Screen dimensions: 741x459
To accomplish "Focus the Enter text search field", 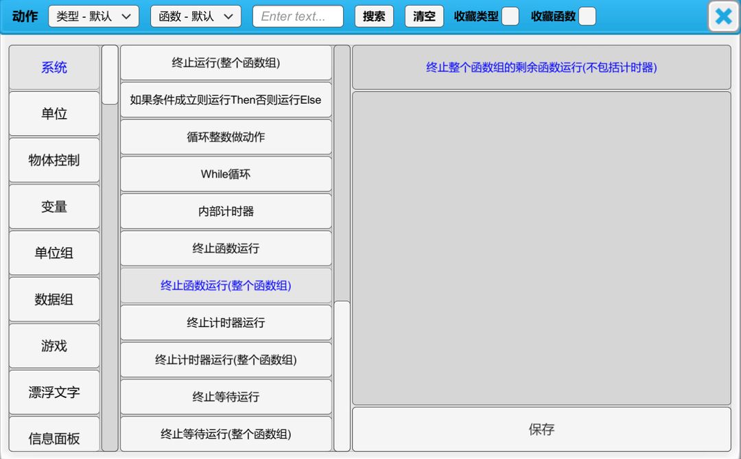I will 298,16.
